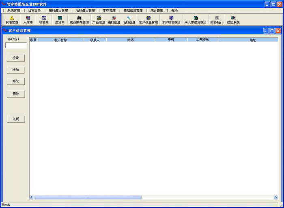The image size is (284, 208).
Task: Open 客户信息管理 toolbar icon
Action: [x=148, y=20]
